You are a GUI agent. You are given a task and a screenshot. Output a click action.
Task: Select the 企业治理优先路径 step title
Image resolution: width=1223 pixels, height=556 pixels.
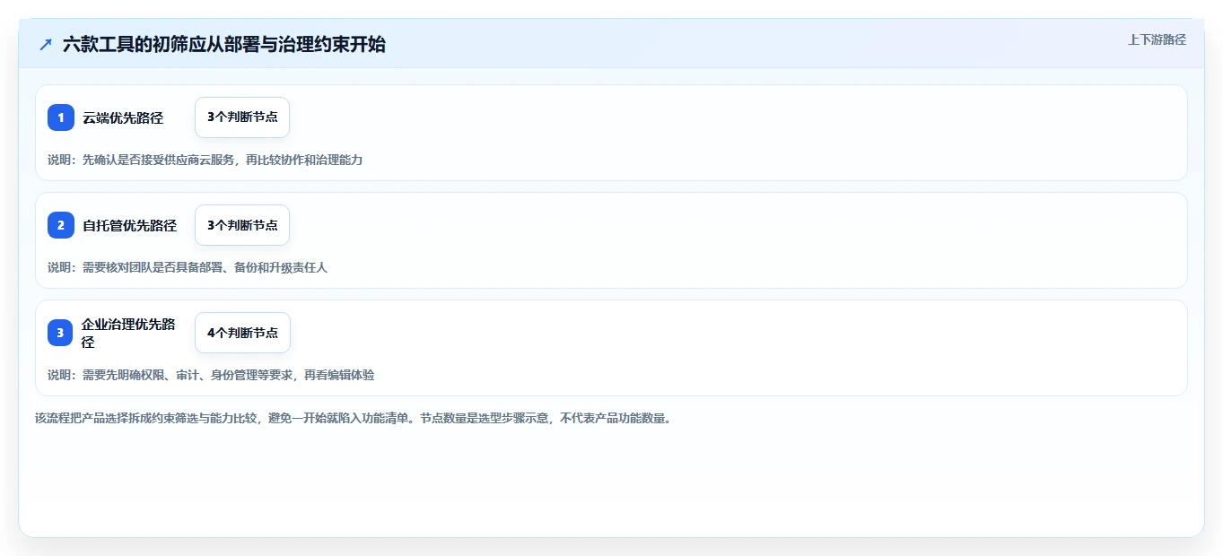tap(129, 333)
